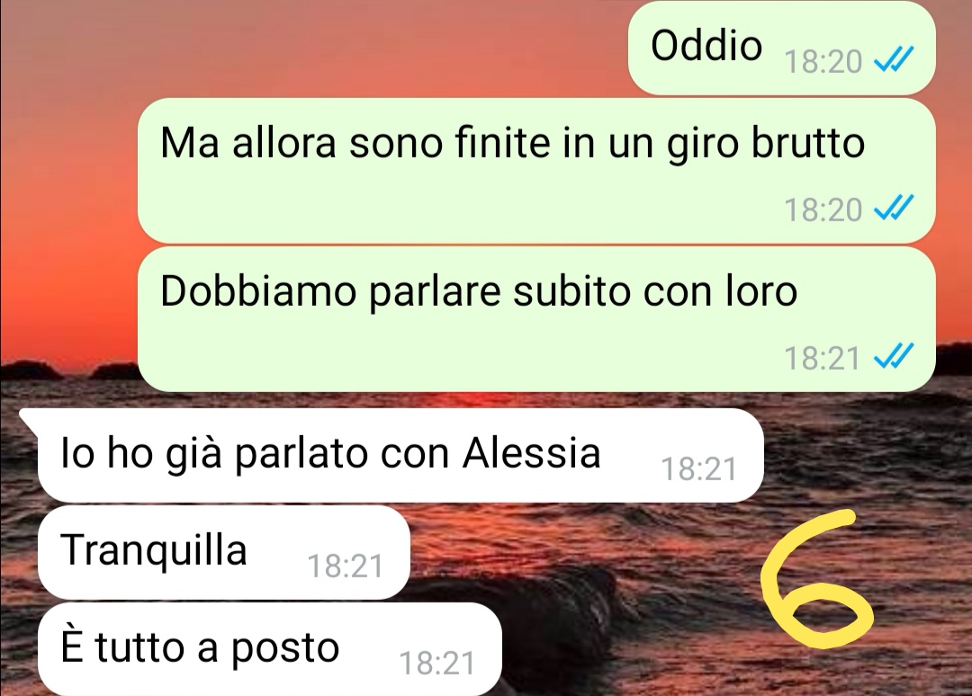Select the double blue checkmarks on 'Oddio'
This screenshot has height=696, width=972.
tap(894, 60)
